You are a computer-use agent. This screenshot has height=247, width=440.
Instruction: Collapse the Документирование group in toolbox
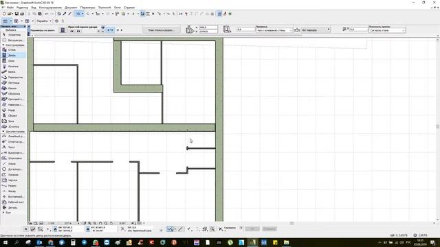pyautogui.click(x=3, y=132)
